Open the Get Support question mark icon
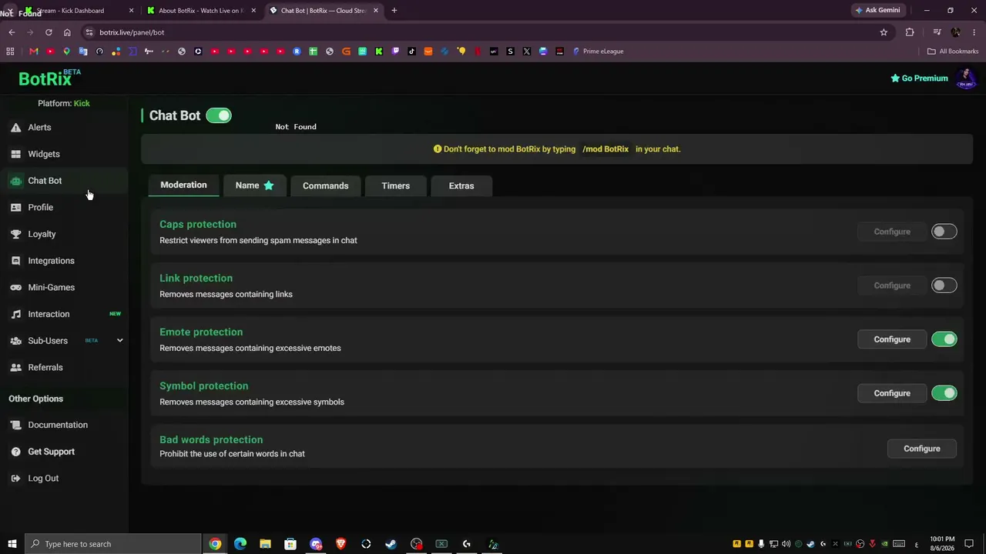Image resolution: width=986 pixels, height=554 pixels. click(15, 452)
